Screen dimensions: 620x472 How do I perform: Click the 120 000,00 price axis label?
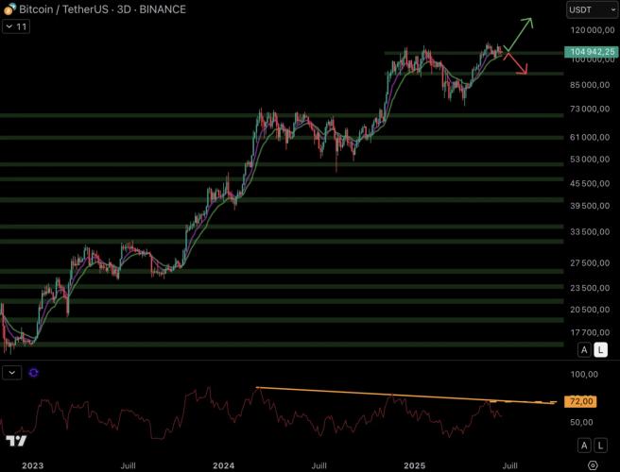click(593, 30)
